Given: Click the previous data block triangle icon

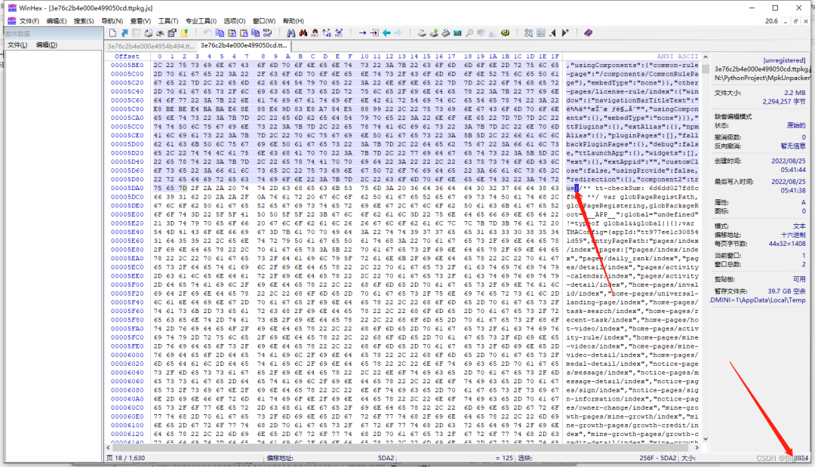Looking at the screenshot, I should pos(552,32).
